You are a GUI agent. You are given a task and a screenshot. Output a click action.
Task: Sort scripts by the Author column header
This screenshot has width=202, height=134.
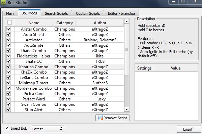pyautogui.click(x=100, y=23)
